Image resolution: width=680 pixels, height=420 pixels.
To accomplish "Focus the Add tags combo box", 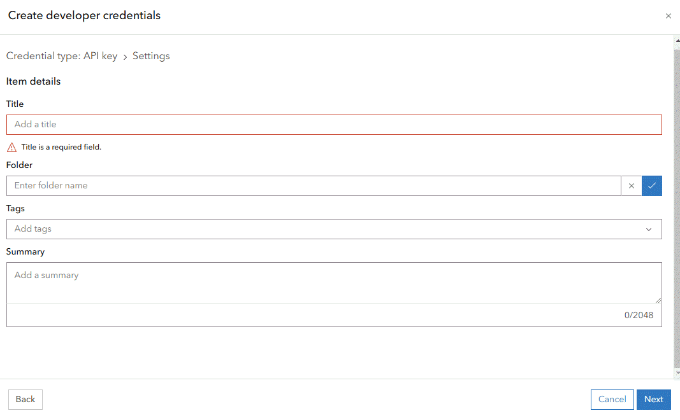I will (319, 229).
